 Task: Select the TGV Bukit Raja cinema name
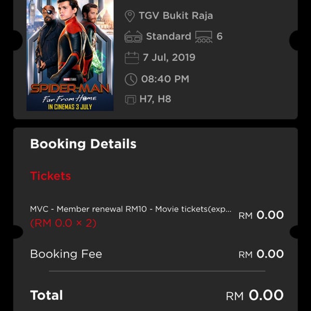click(x=176, y=16)
